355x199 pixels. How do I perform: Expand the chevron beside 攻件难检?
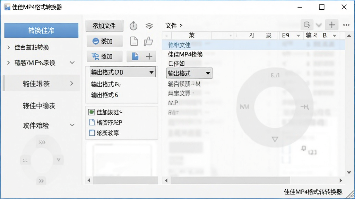tap(72, 125)
